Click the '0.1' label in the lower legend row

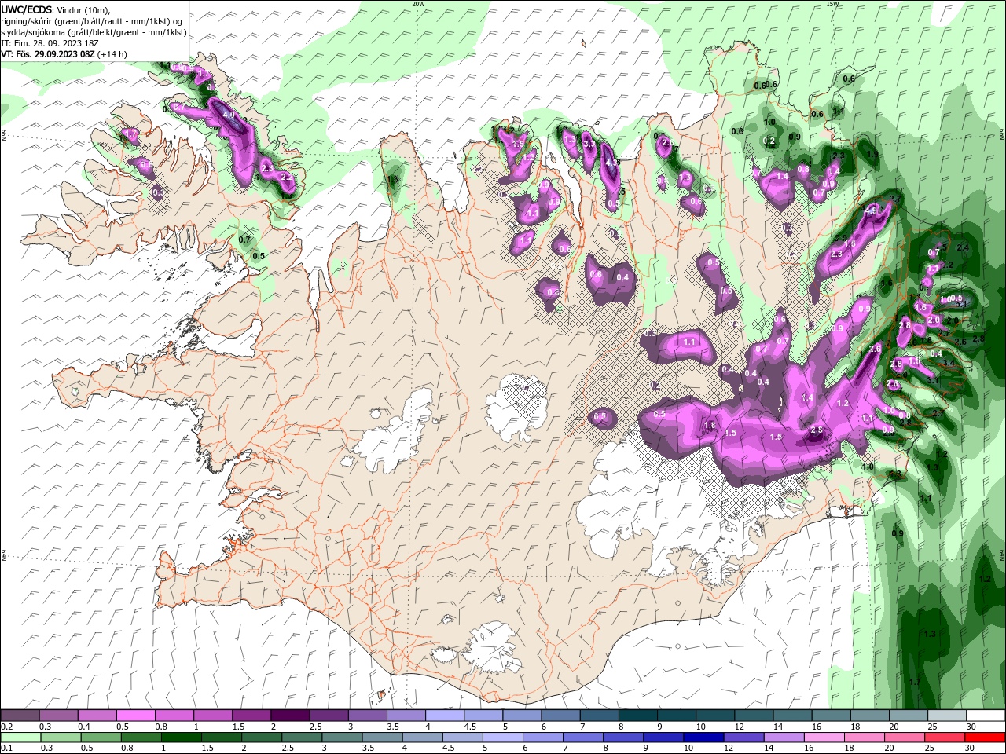click(x=6, y=748)
